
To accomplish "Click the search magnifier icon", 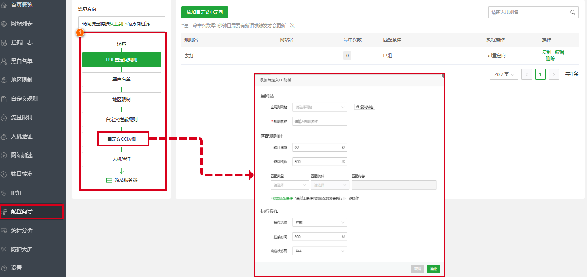I will [x=573, y=12].
